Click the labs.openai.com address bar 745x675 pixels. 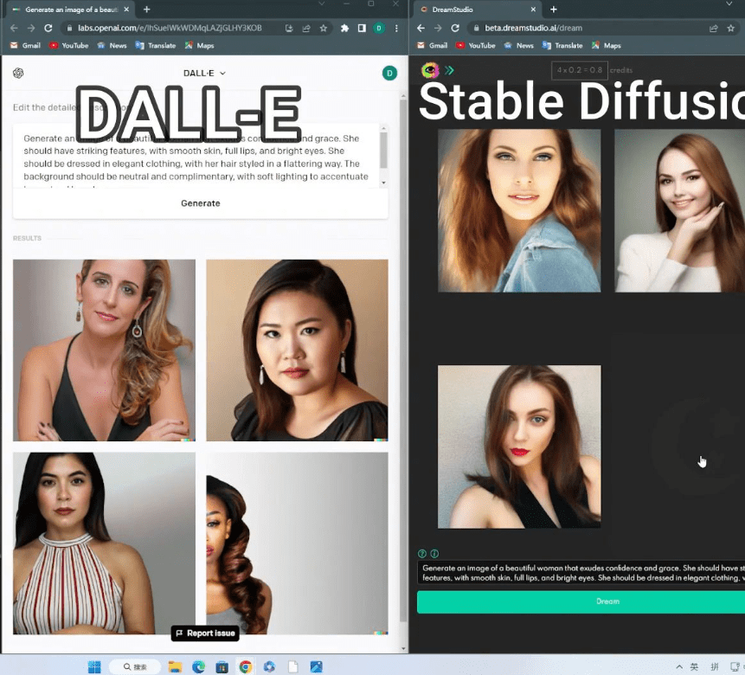coord(170,28)
